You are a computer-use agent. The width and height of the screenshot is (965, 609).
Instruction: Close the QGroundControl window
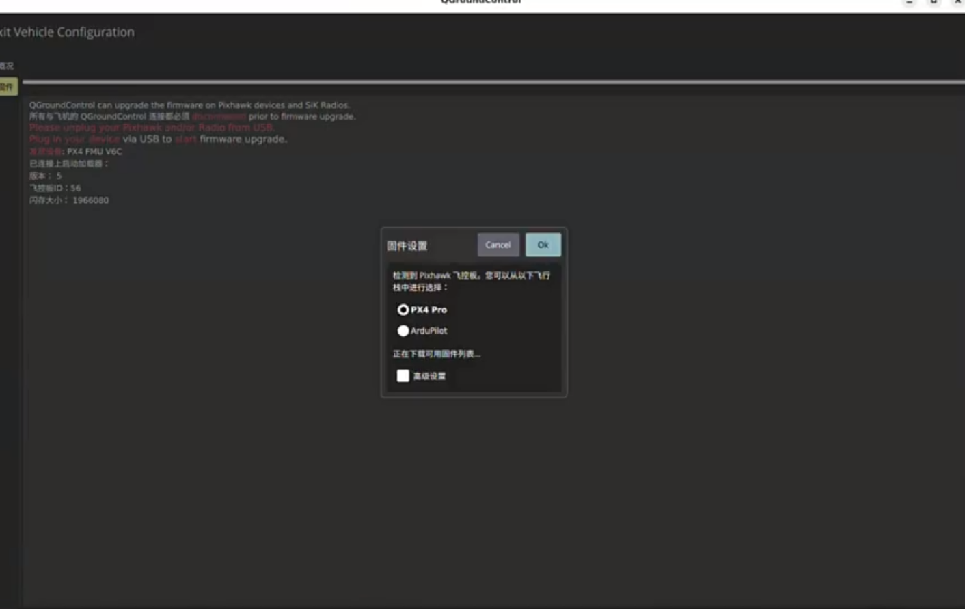click(957, 3)
